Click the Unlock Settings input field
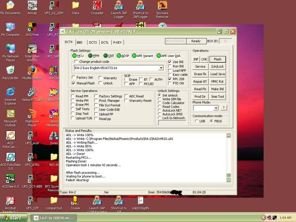Image resolution: width=296 pixels, height=222 pixels. 172,123
